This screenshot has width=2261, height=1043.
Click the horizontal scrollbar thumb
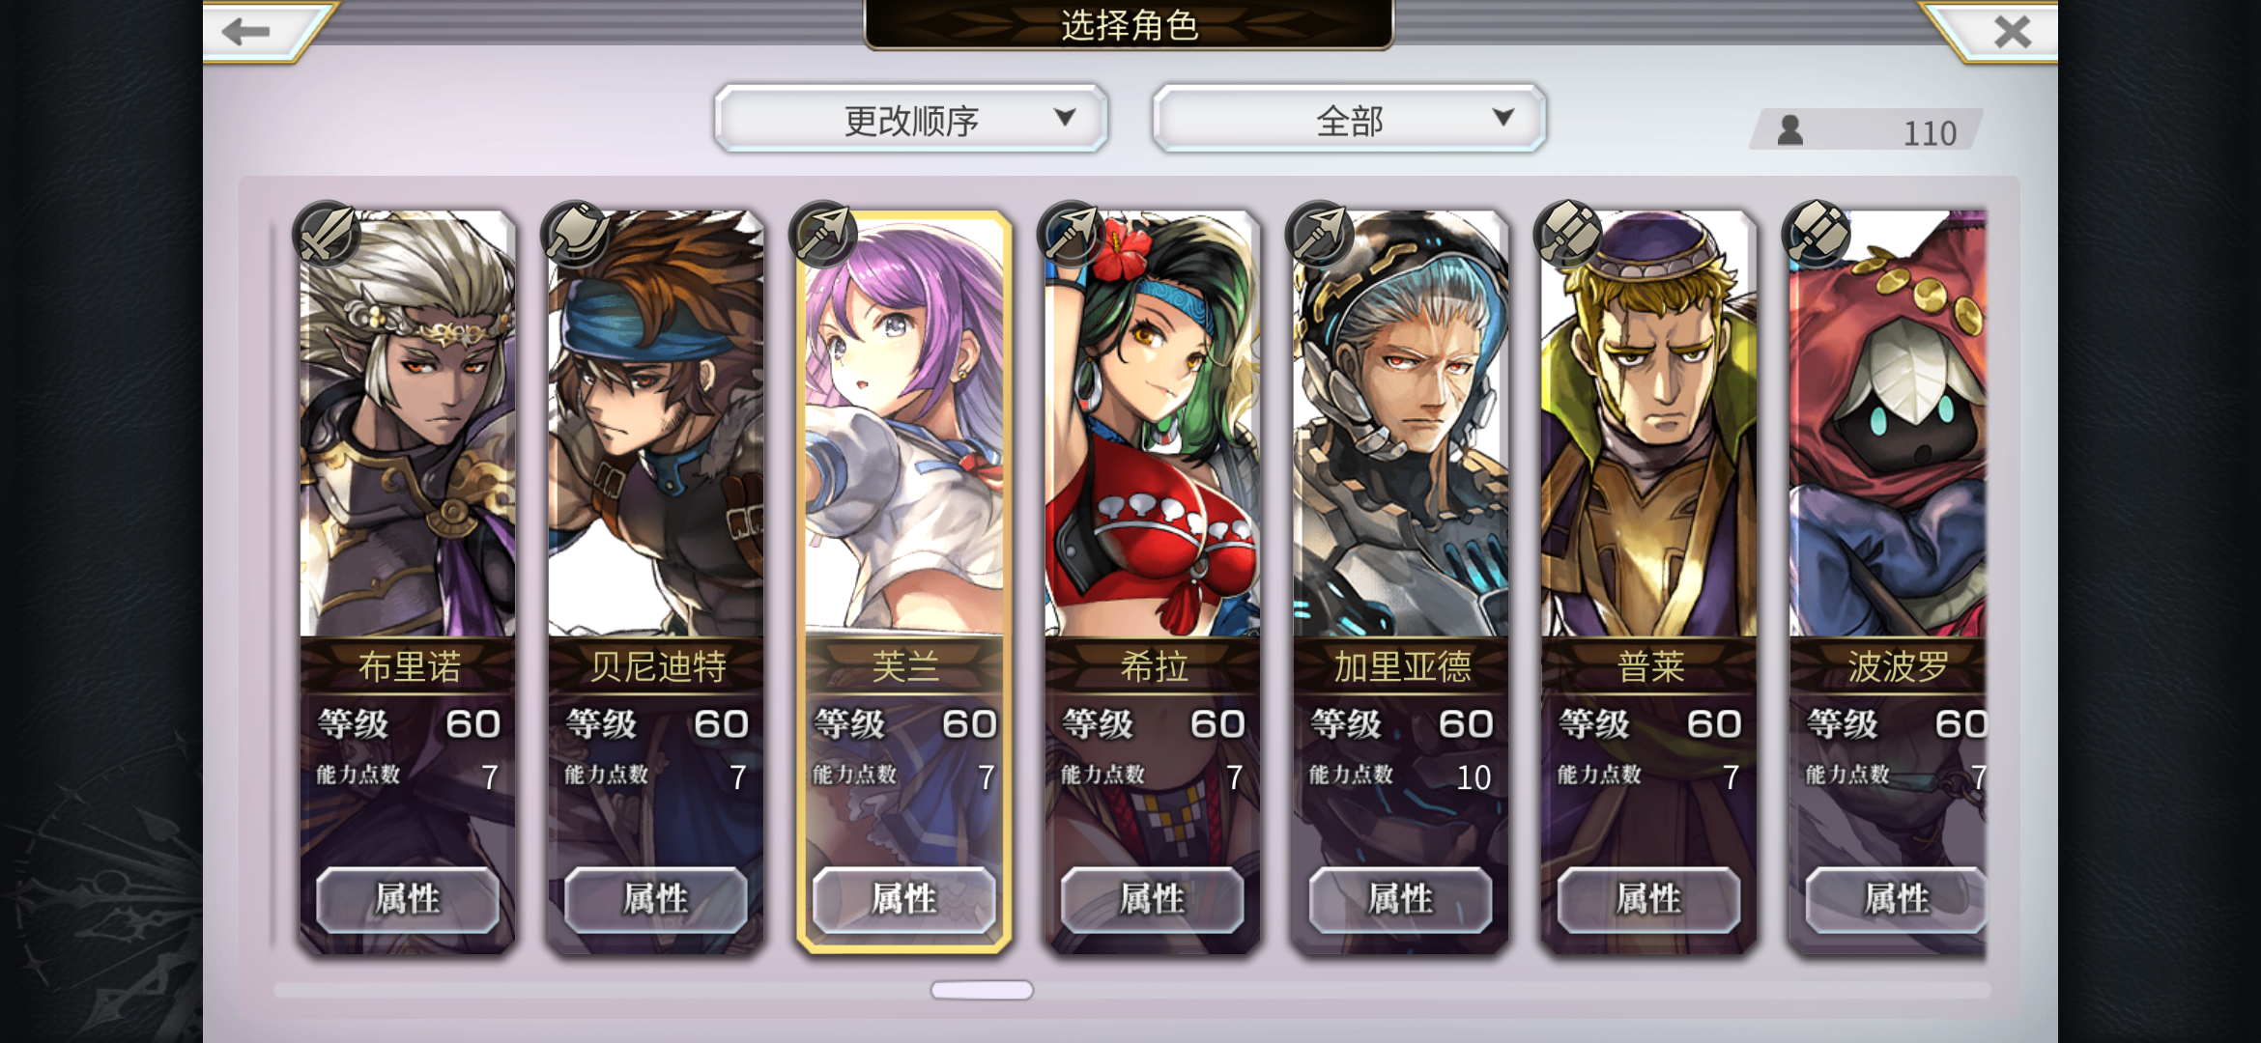coord(982,990)
